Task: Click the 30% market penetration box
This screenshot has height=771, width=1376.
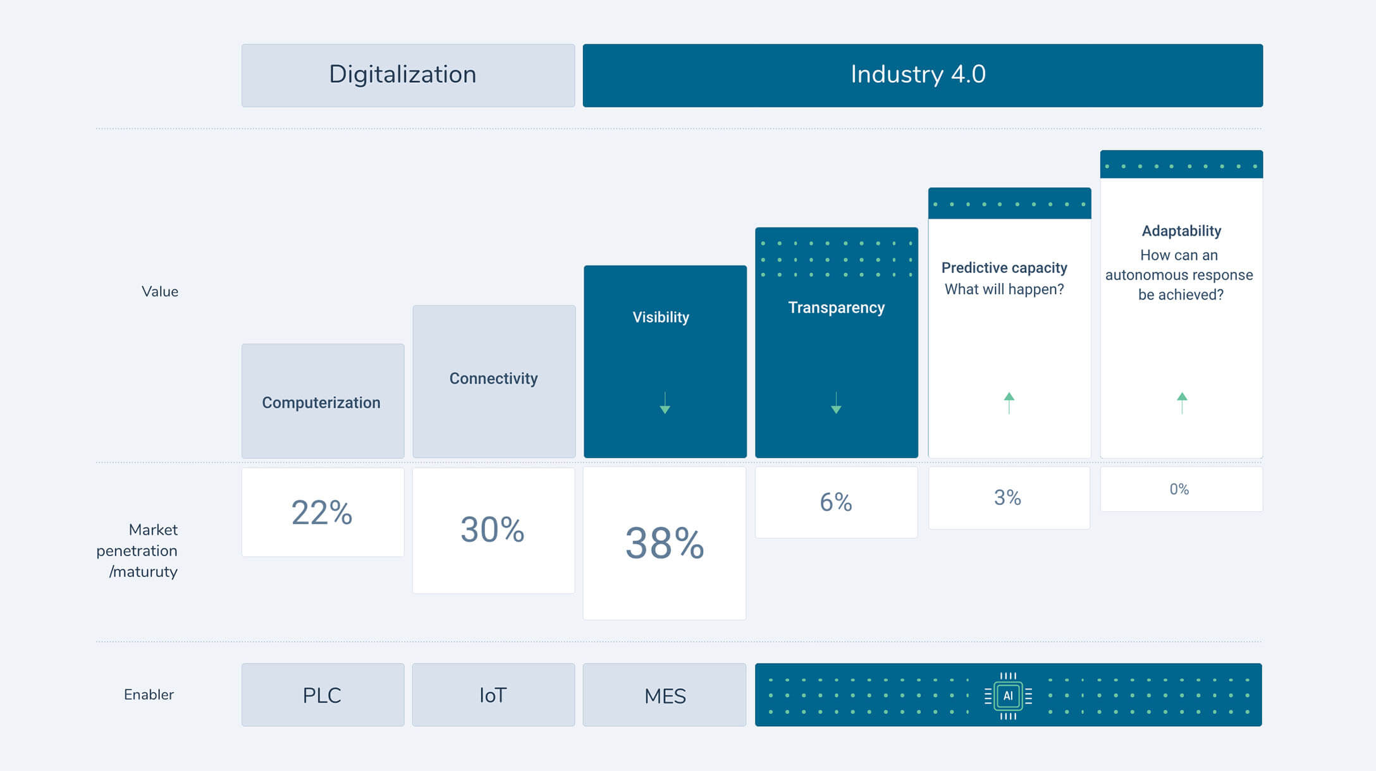Action: point(493,530)
